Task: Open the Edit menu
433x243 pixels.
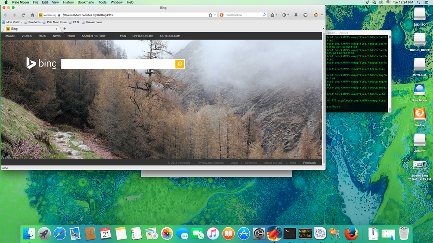Action: (45, 2)
